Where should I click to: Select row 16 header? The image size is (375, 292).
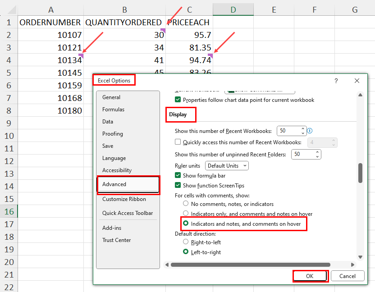(9, 212)
